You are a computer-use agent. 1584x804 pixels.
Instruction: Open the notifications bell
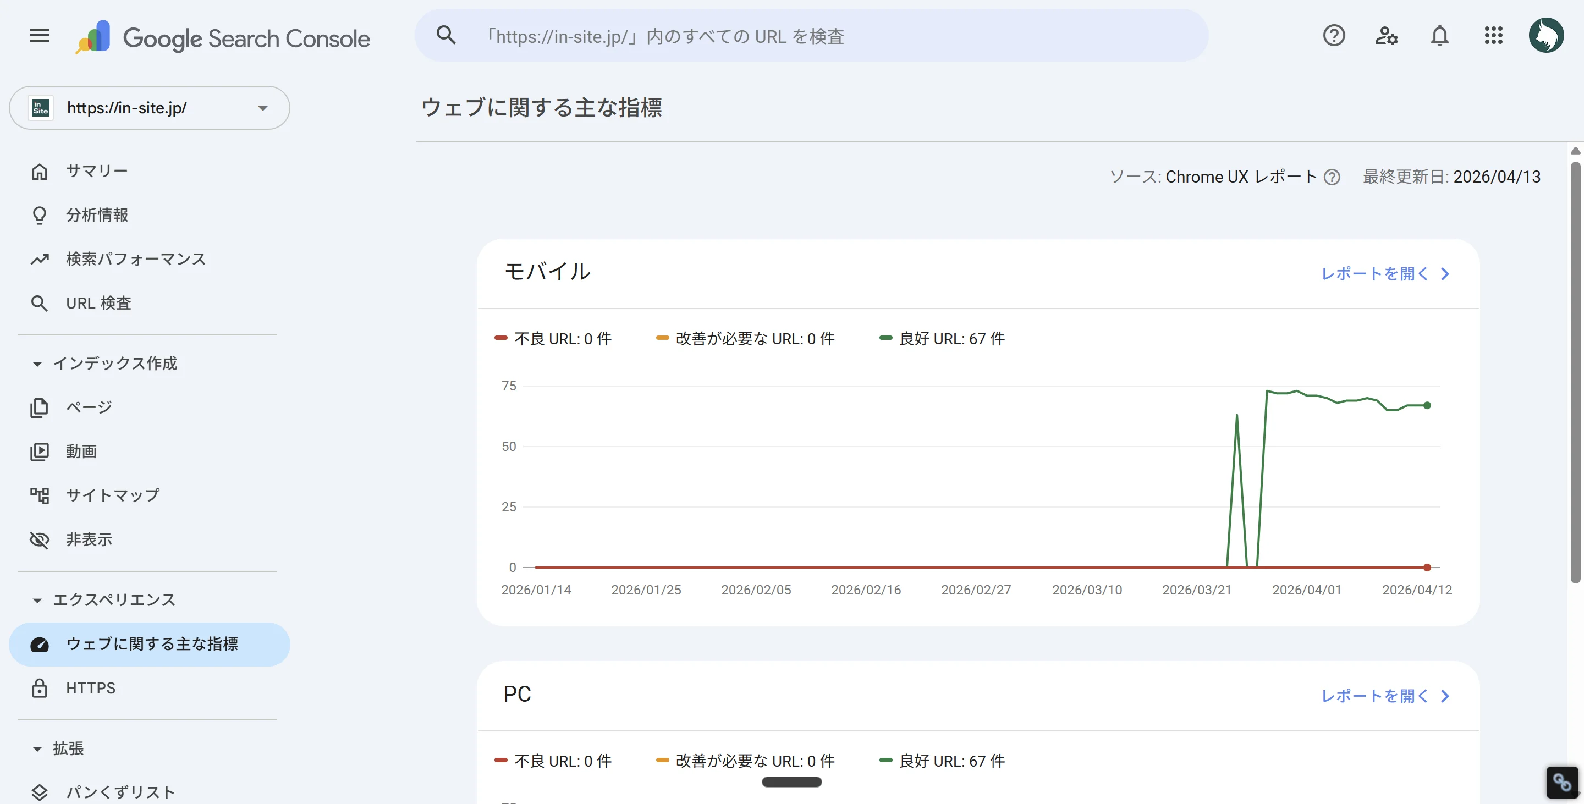(1439, 36)
